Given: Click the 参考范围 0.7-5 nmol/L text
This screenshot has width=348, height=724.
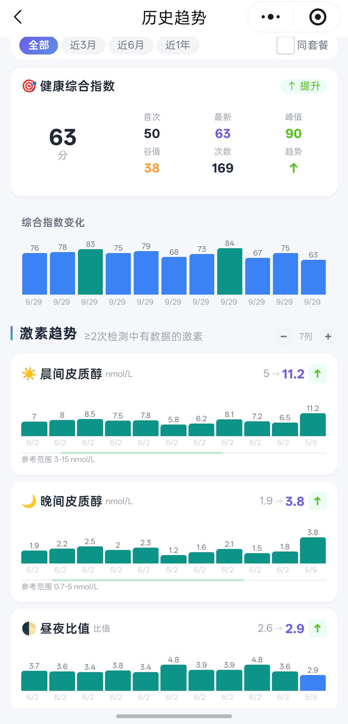Looking at the screenshot, I should pos(60,587).
